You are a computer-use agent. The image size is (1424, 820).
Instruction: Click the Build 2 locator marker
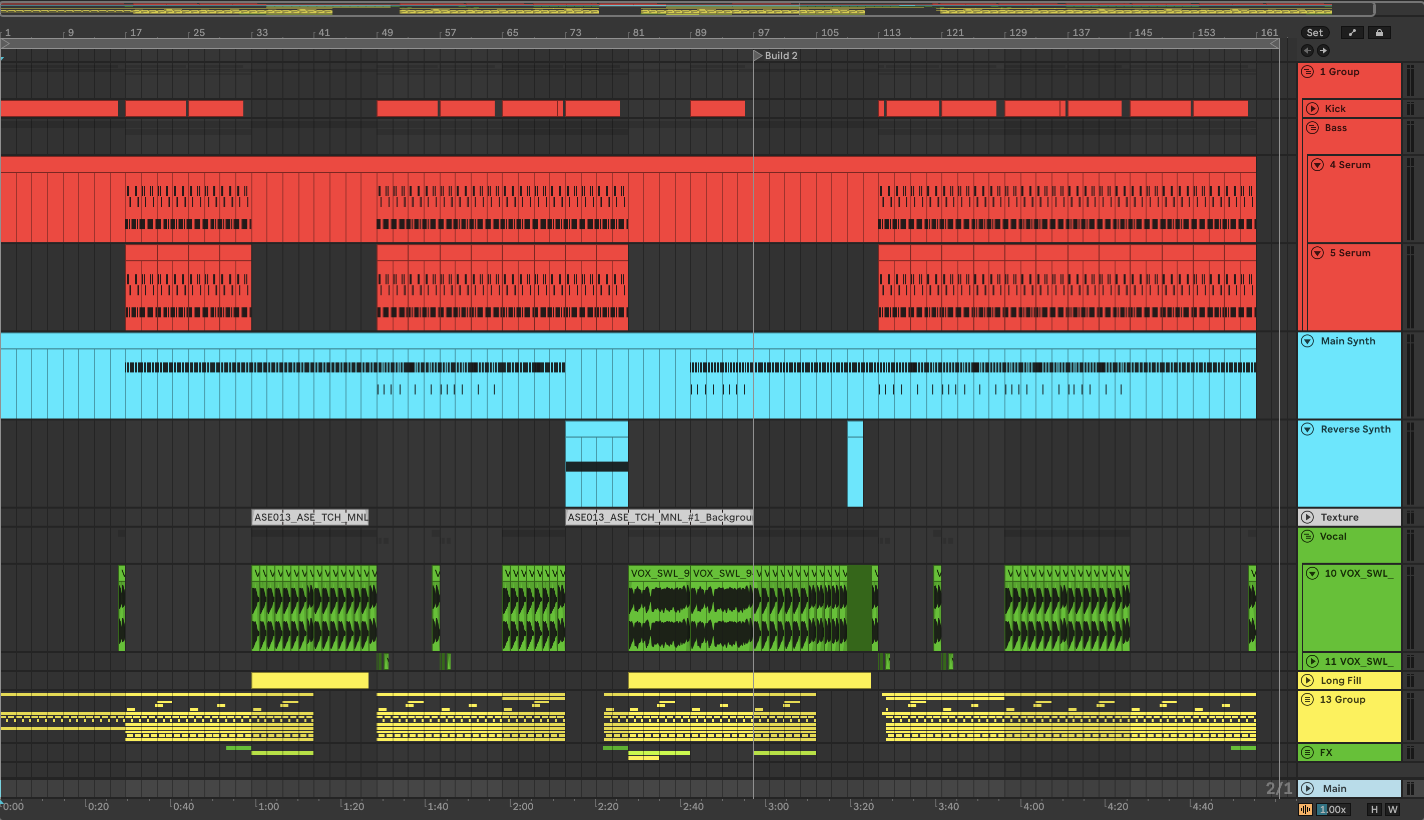[x=758, y=55]
